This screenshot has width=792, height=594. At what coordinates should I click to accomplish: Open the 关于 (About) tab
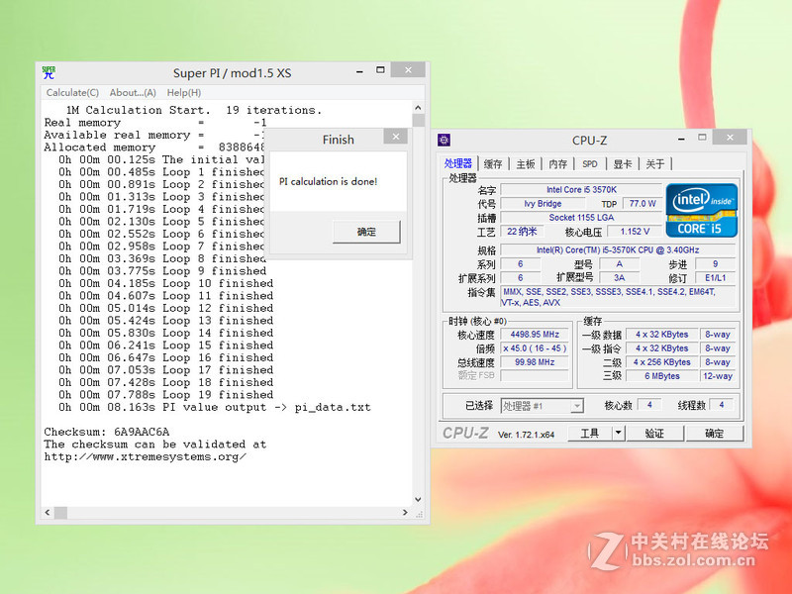[657, 163]
